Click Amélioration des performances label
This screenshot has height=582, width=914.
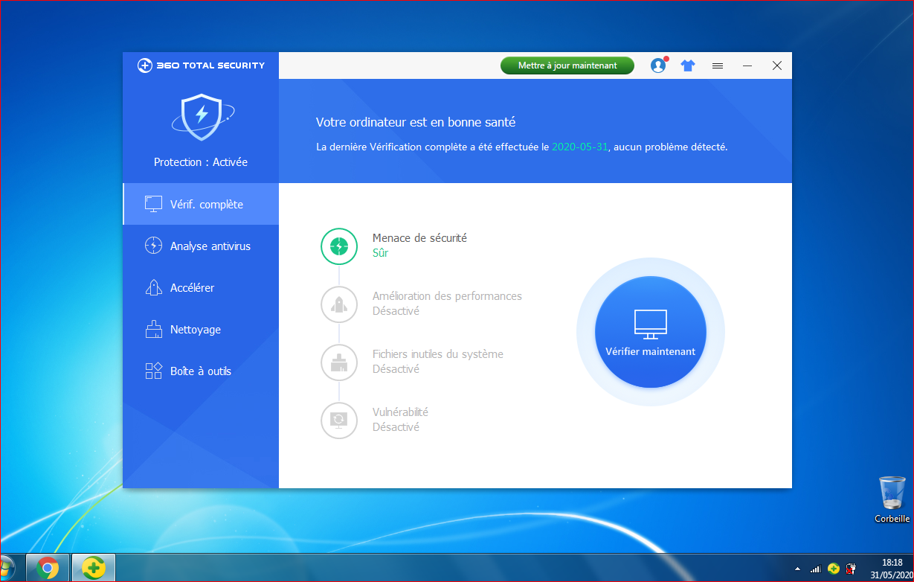pyautogui.click(x=447, y=296)
